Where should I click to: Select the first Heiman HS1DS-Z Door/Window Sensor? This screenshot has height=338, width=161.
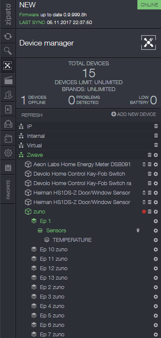tap(82, 193)
